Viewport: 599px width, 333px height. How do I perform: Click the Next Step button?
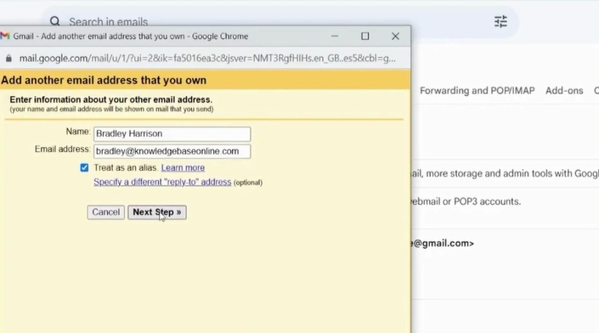click(x=157, y=212)
